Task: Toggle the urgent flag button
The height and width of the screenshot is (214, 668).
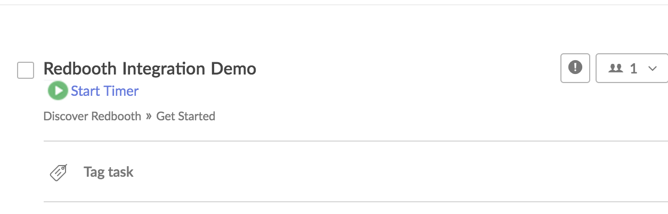Action: [x=575, y=68]
